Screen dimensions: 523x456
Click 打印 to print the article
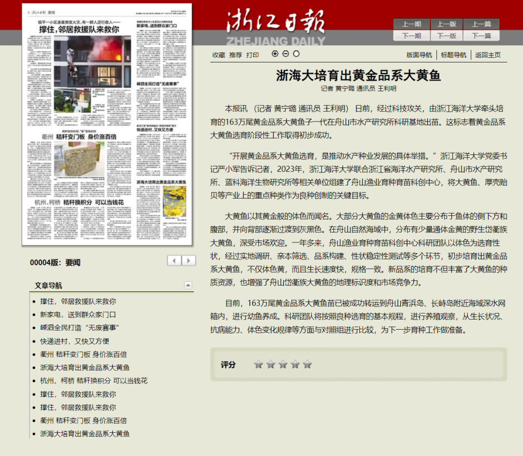[x=252, y=55]
